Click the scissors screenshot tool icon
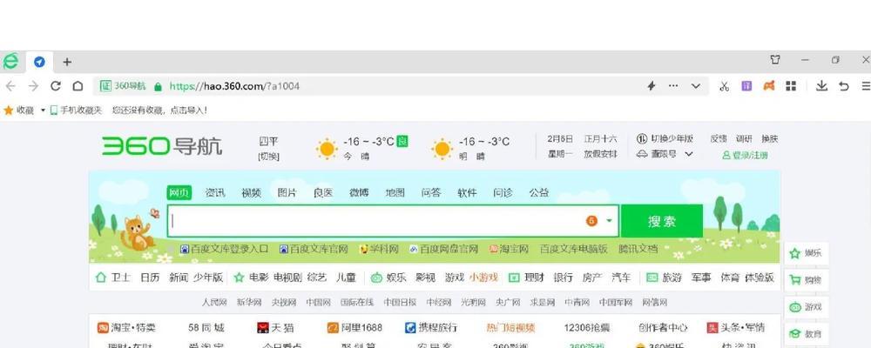This screenshot has width=871, height=348. (724, 86)
